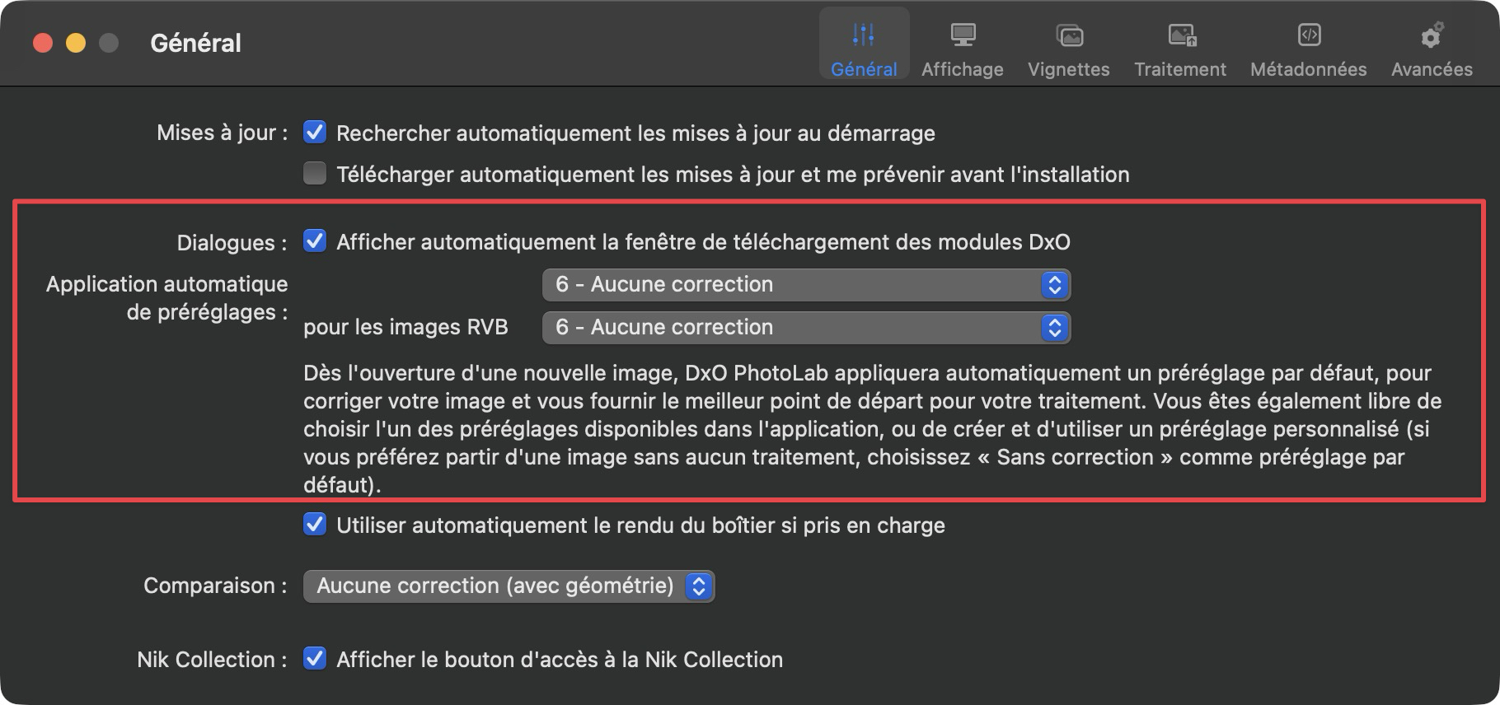Click the yellow minimize window button
The height and width of the screenshot is (705, 1500).
[x=76, y=43]
